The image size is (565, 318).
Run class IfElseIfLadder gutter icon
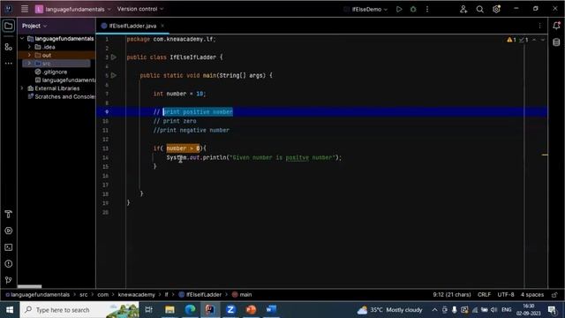(x=114, y=57)
